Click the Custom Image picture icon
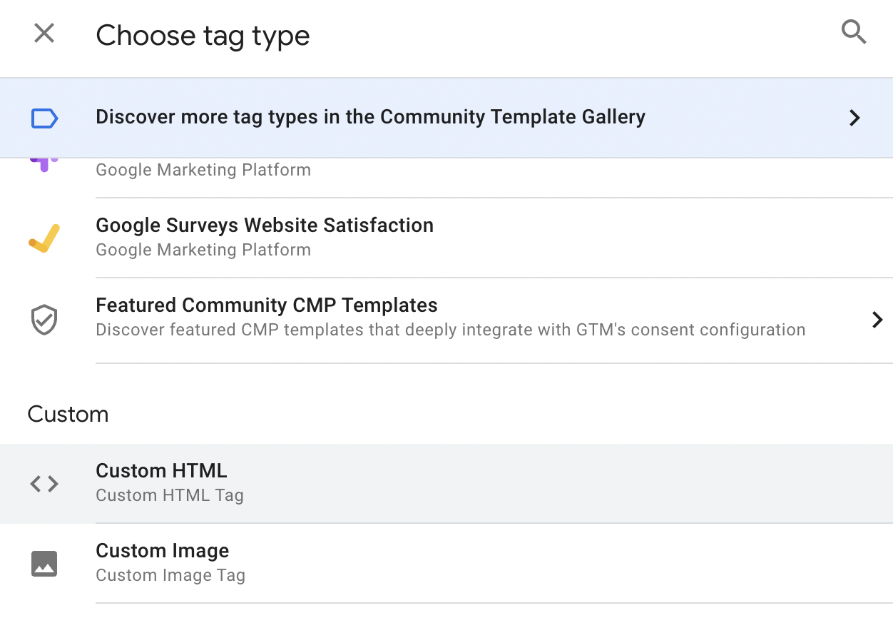This screenshot has height=628, width=893. pyautogui.click(x=44, y=564)
